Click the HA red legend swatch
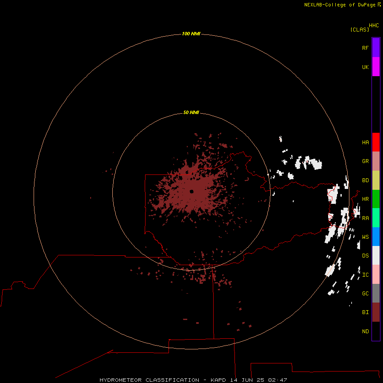This screenshot has height=383, width=383. pyautogui.click(x=376, y=142)
